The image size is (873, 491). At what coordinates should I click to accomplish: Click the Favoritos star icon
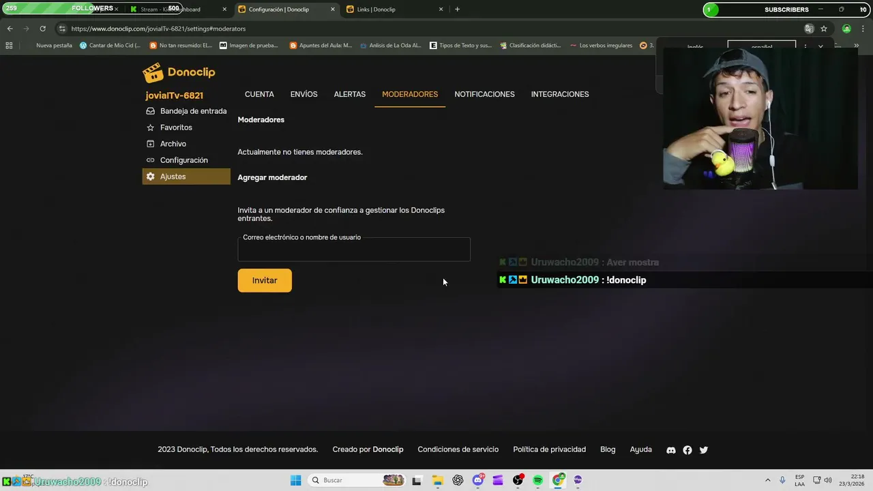pyautogui.click(x=151, y=128)
